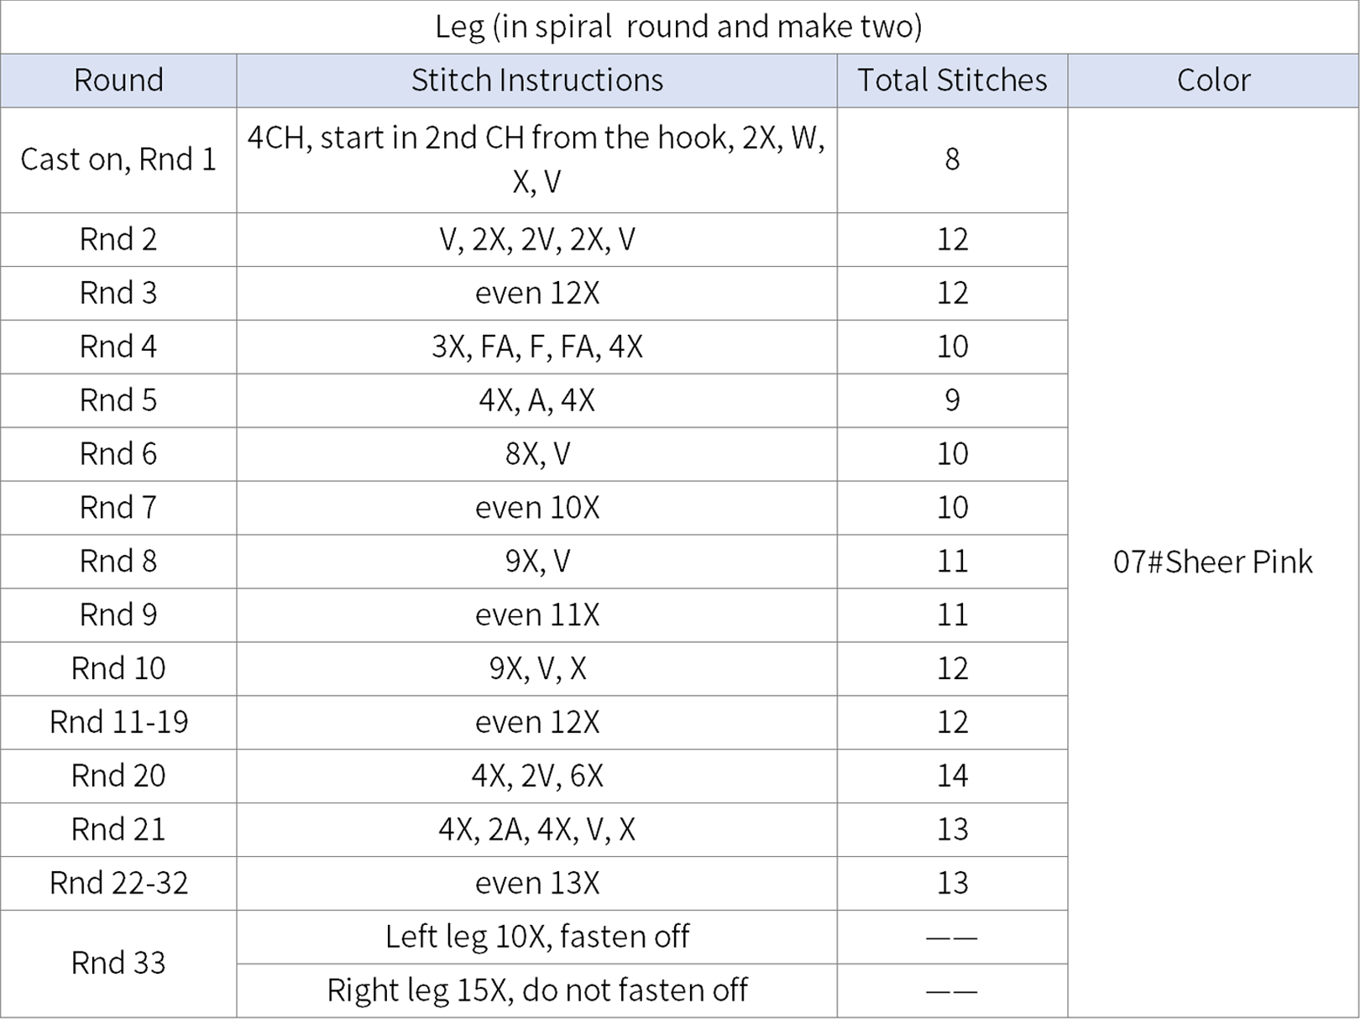Click the Stitch Instructions column header
The width and height of the screenshot is (1360, 1019).
[x=536, y=81]
